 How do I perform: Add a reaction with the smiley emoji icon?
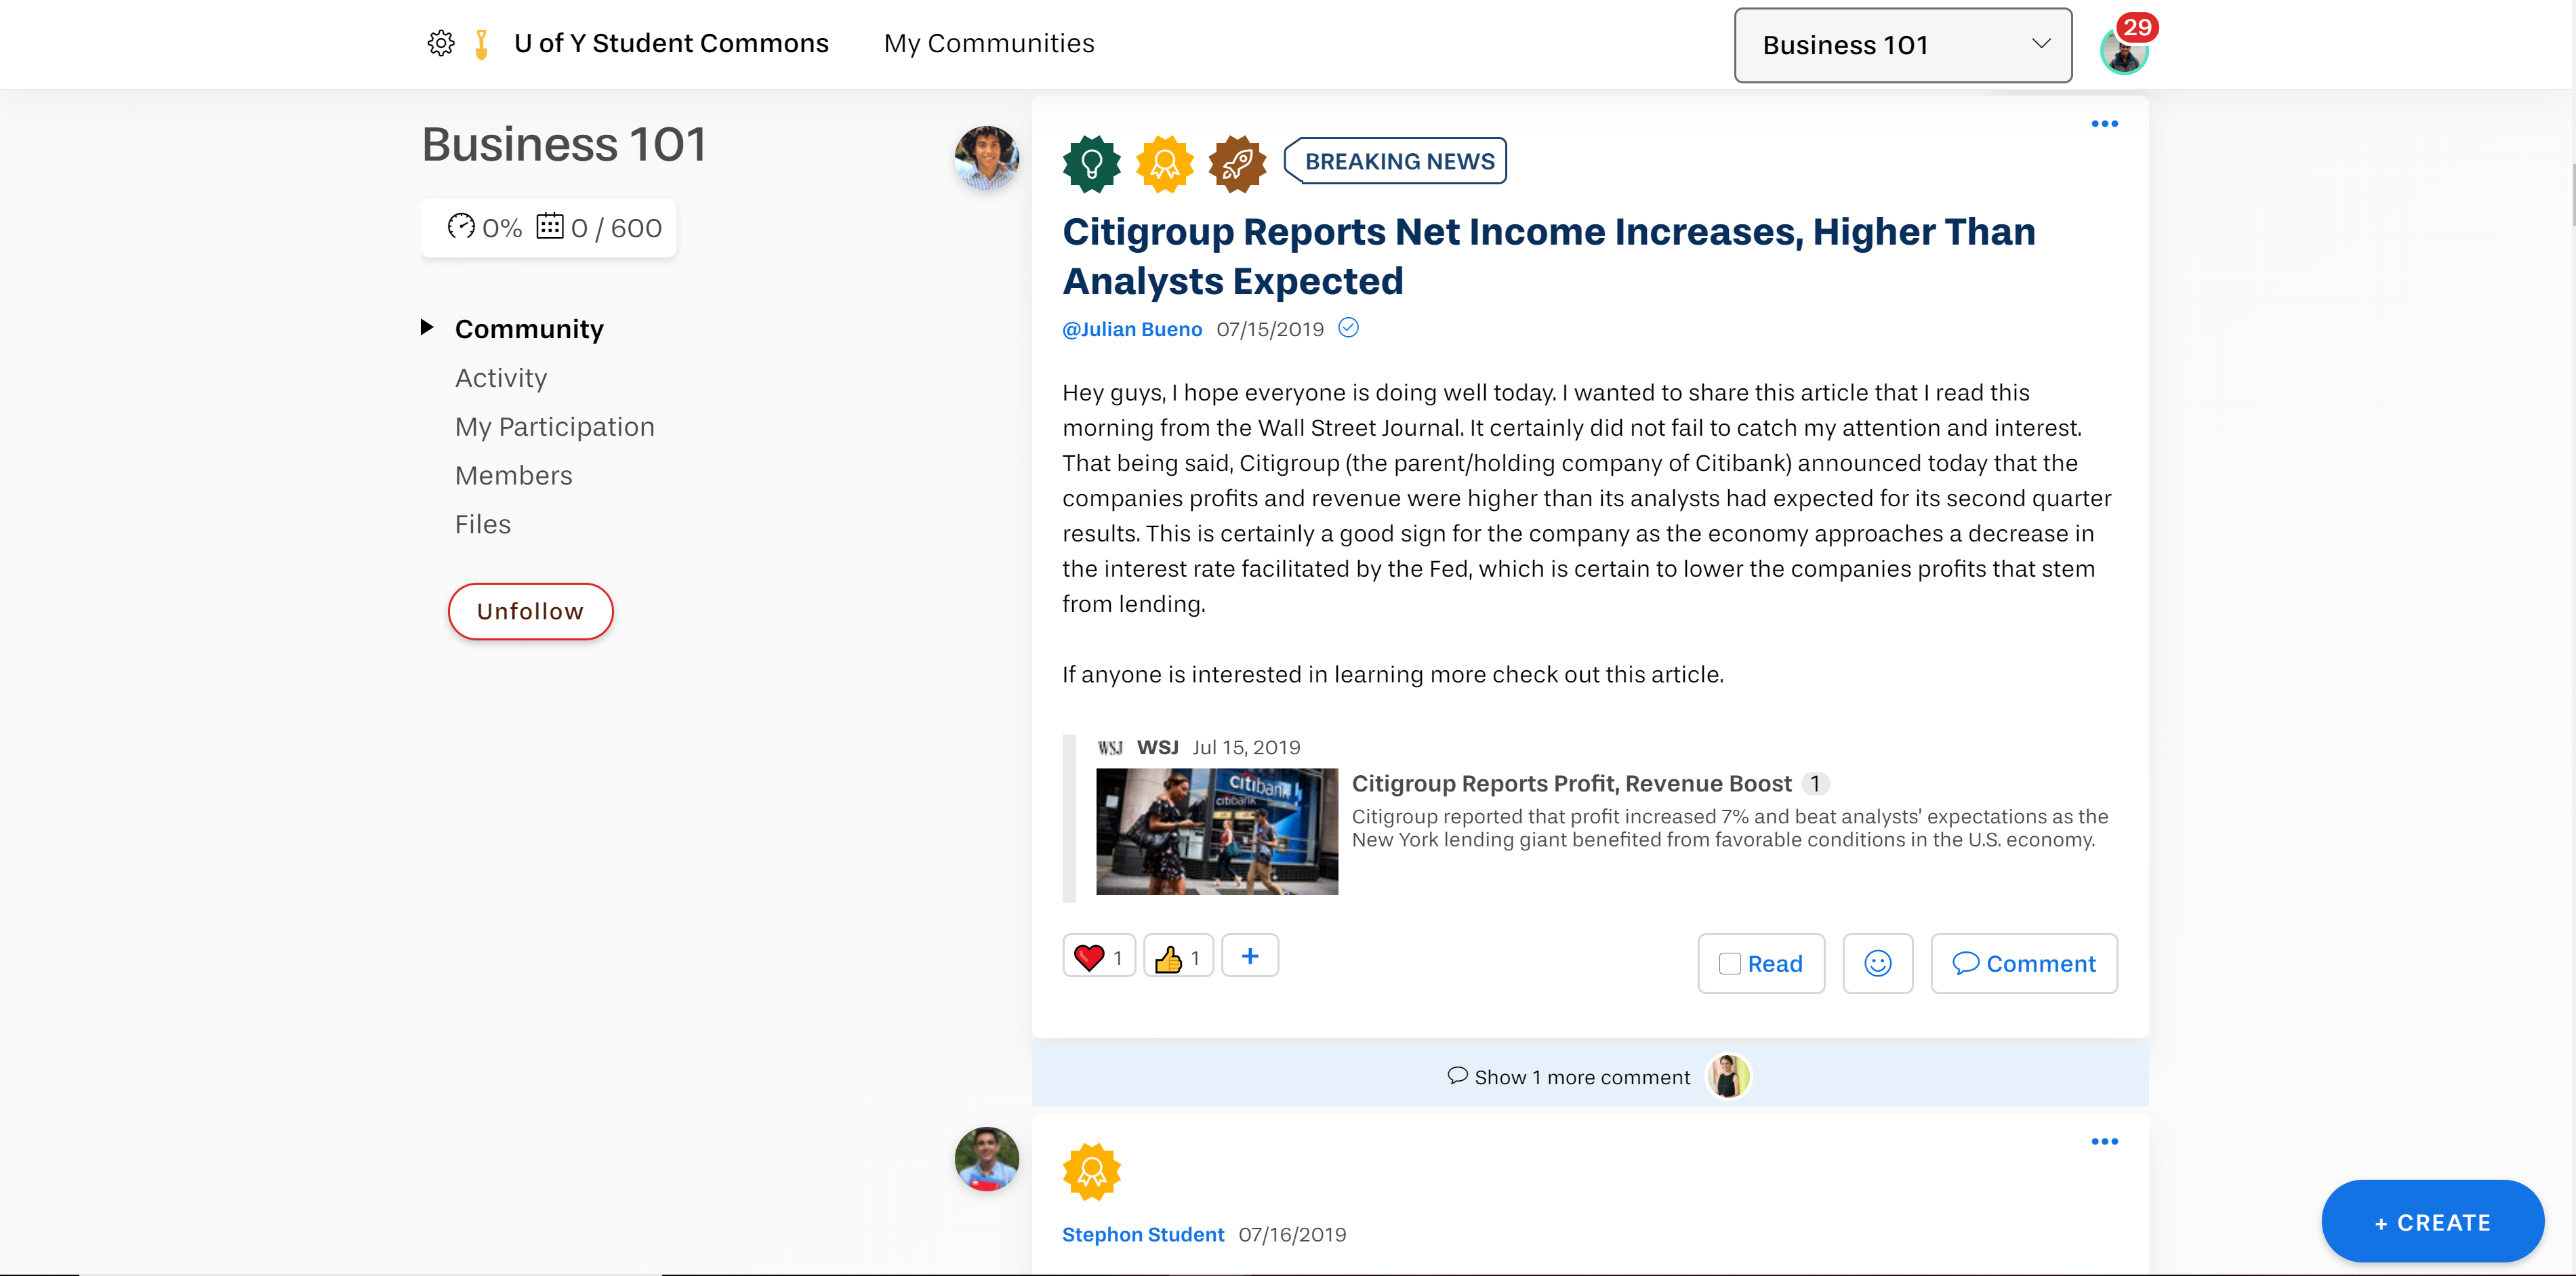pos(1878,963)
